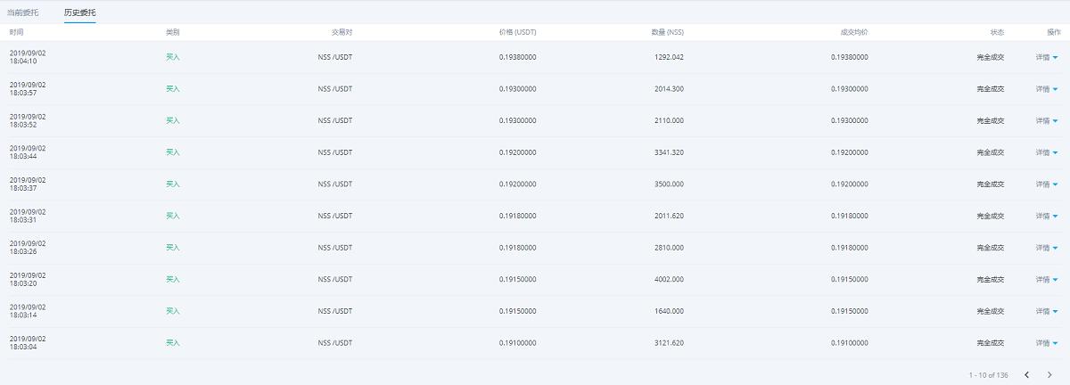Viewport: 1070px width, 385px height.
Task: Expand 详情 dropdown for 18:03:31 order
Action: tap(1047, 216)
